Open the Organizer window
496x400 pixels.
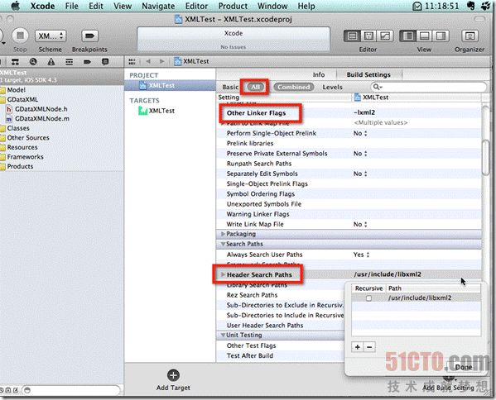pos(470,36)
